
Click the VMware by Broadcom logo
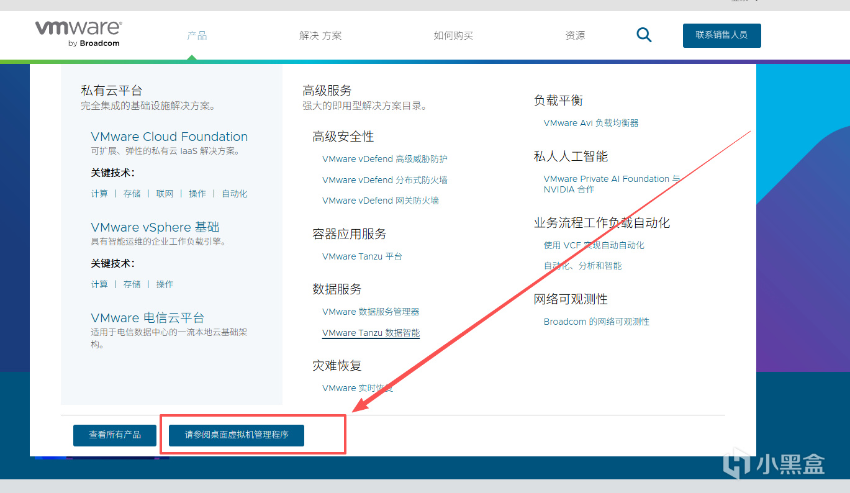[78, 34]
